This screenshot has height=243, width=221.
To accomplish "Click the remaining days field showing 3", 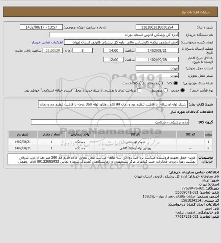I will pyautogui.click(x=83, y=51).
